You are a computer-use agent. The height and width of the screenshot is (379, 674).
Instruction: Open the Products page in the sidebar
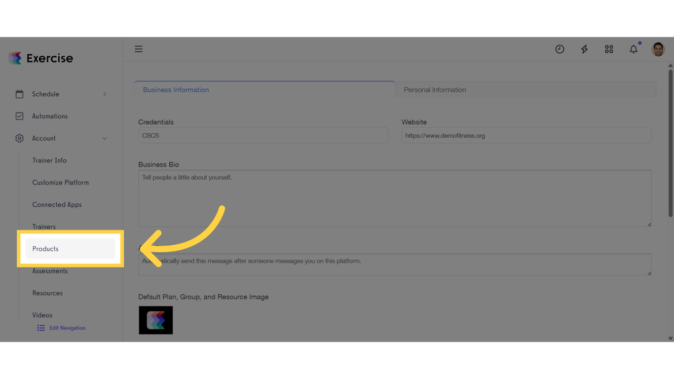tap(45, 249)
